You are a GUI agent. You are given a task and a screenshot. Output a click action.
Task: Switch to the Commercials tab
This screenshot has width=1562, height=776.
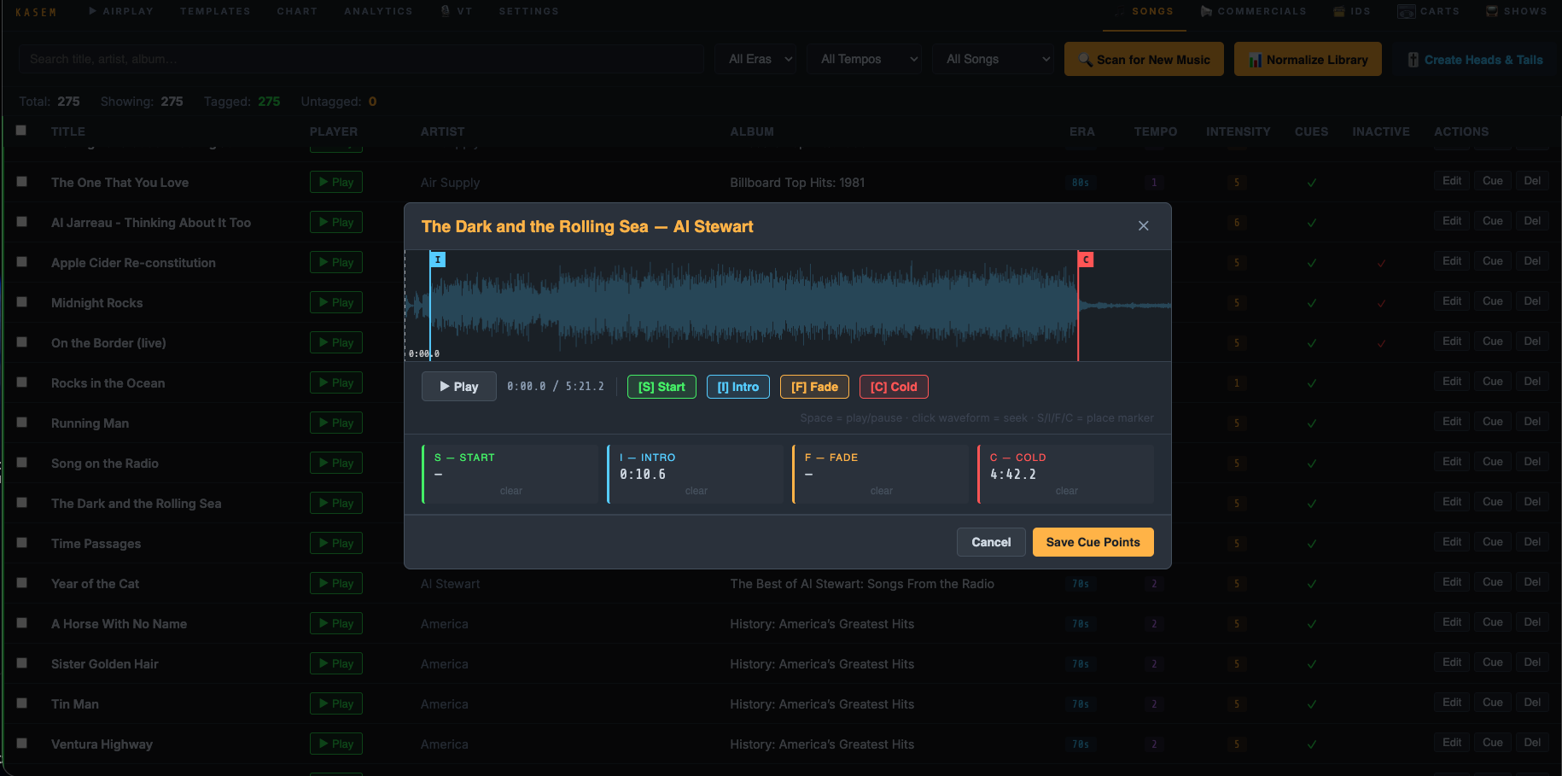[1254, 11]
